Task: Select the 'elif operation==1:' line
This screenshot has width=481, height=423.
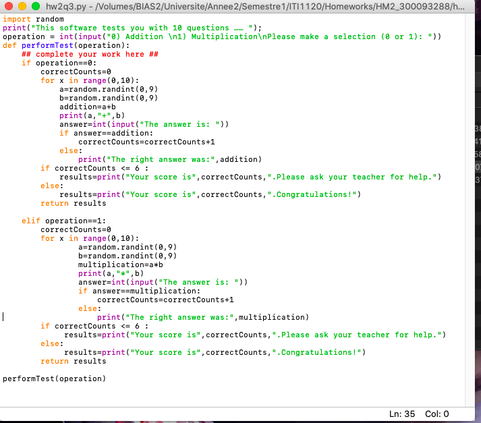Action: 64,221
